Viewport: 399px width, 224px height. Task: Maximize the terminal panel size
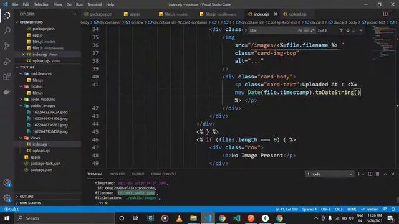pos(385,174)
